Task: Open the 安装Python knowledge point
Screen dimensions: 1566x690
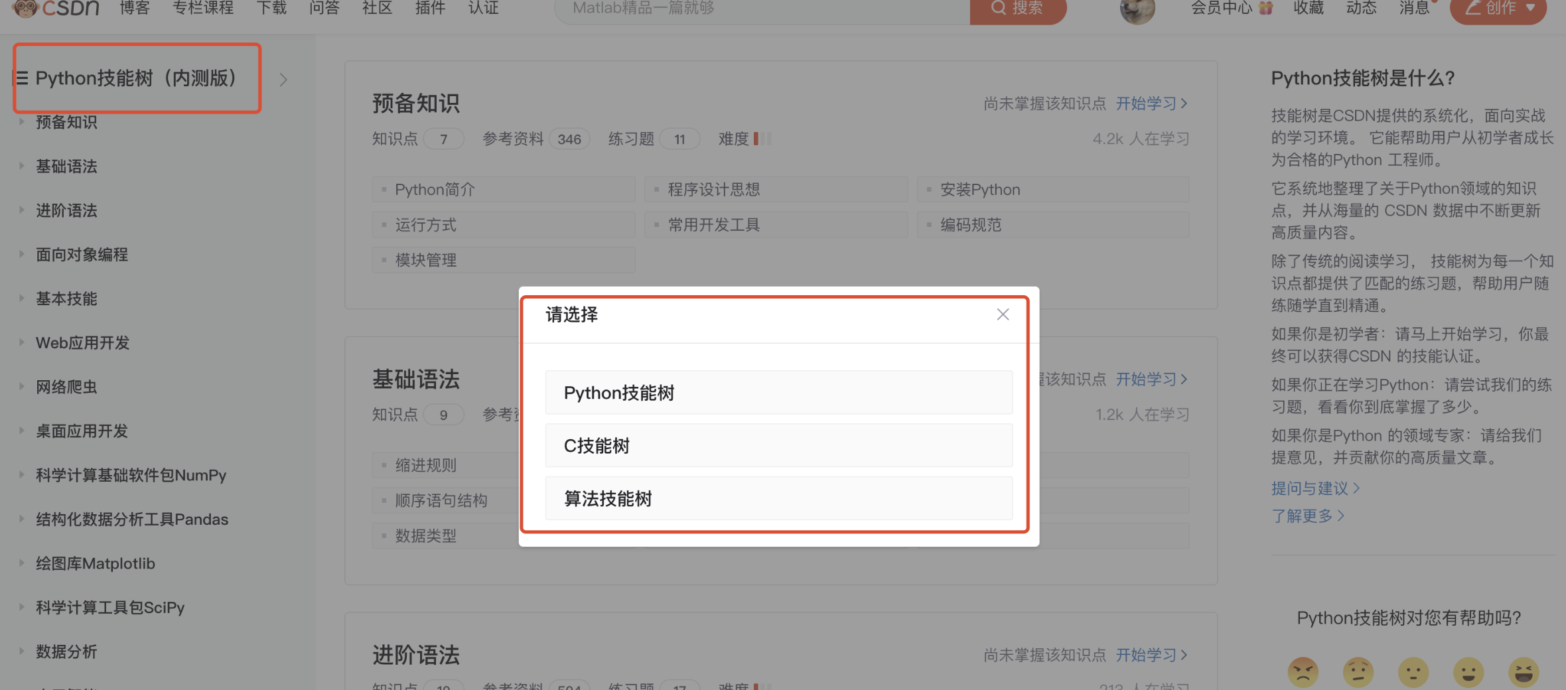Action: (x=1053, y=190)
